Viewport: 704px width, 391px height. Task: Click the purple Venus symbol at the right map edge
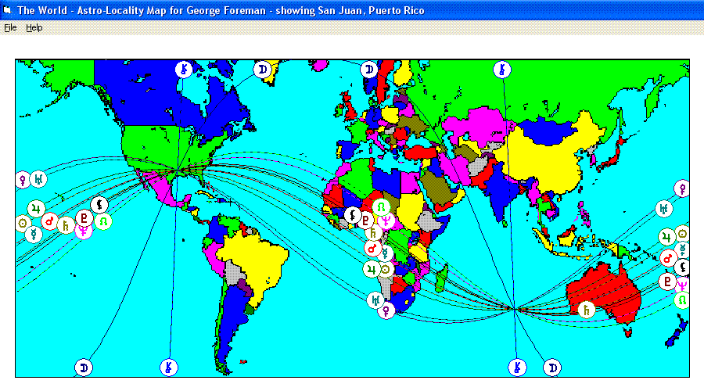click(x=682, y=188)
